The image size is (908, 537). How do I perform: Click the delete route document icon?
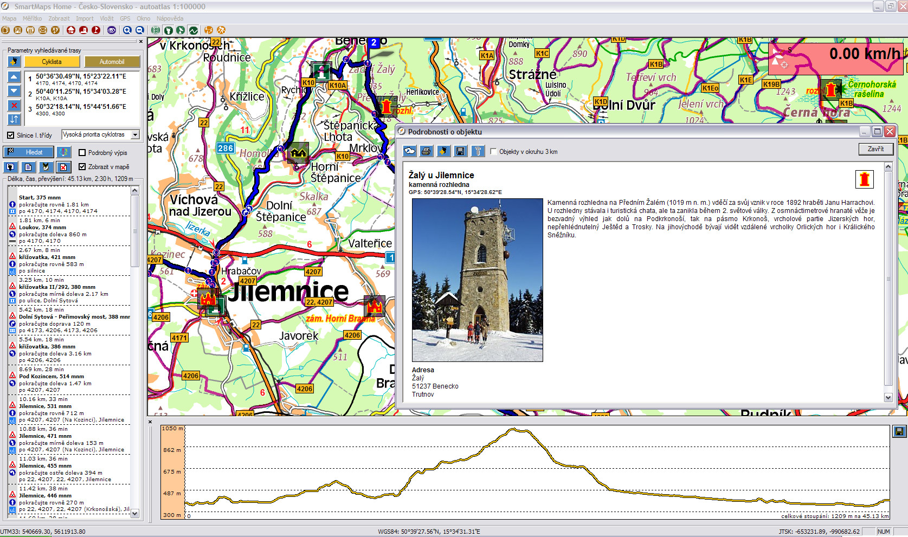63,167
